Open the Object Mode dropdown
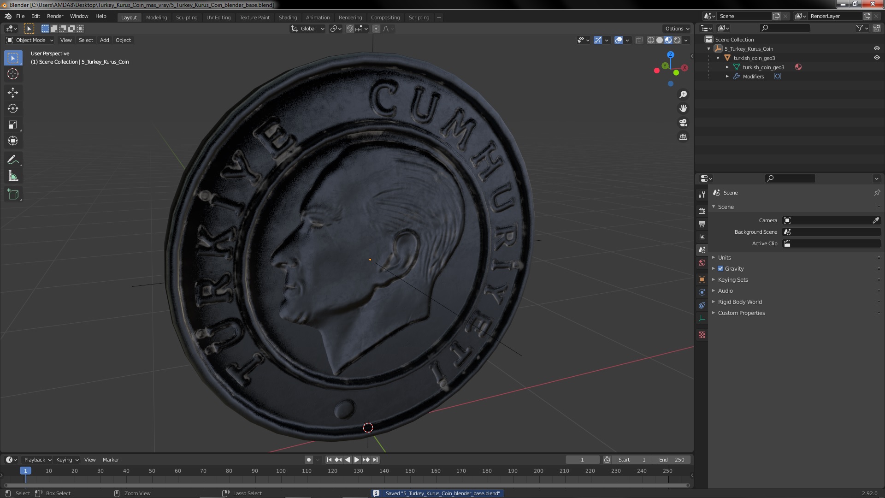 (30, 40)
